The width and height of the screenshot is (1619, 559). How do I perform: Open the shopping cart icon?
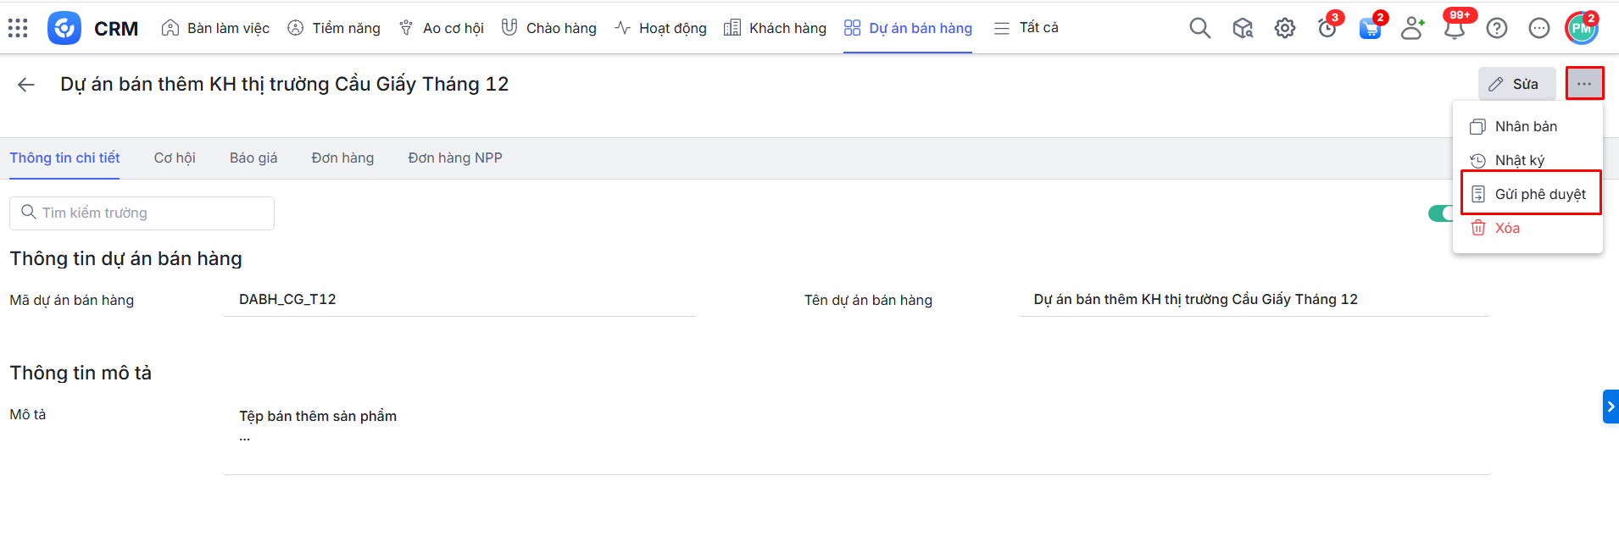pyautogui.click(x=1370, y=29)
